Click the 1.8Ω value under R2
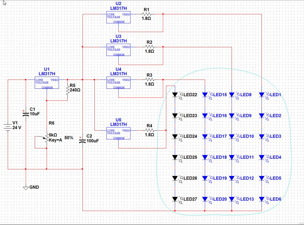The height and width of the screenshot is (225, 304). [x=150, y=51]
